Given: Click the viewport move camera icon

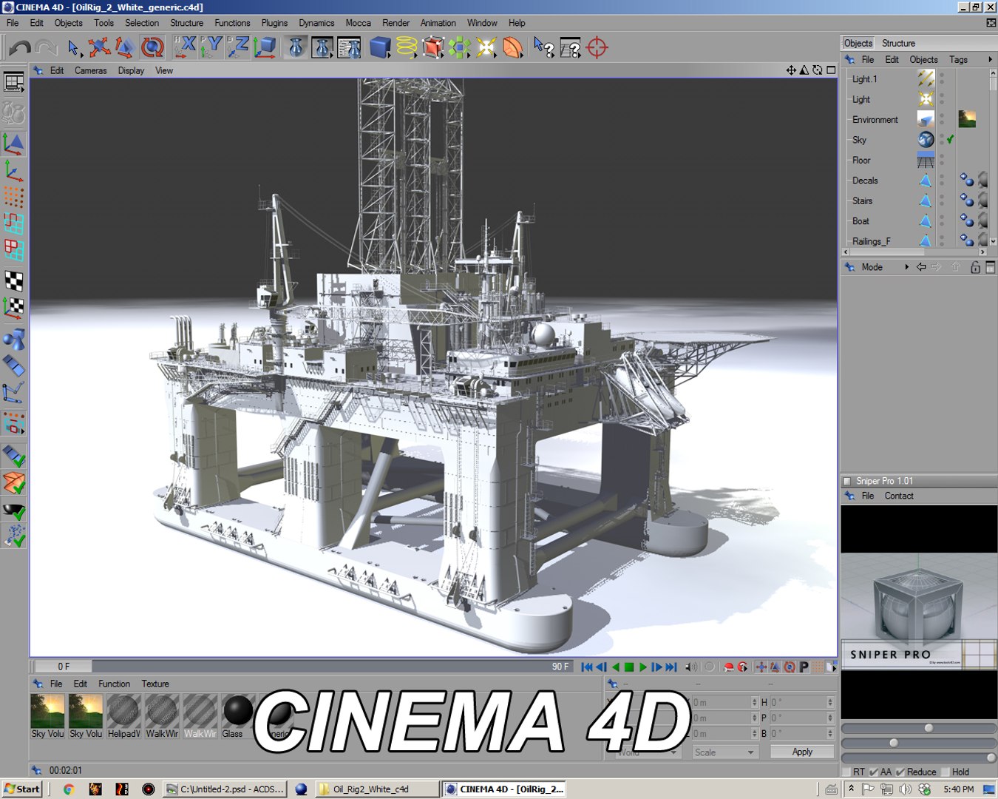Looking at the screenshot, I should click(x=791, y=70).
